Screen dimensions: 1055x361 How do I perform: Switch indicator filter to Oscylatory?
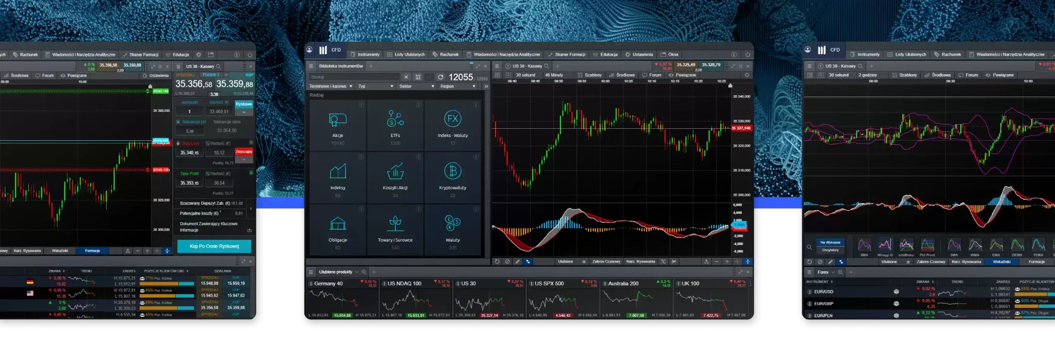pos(830,250)
